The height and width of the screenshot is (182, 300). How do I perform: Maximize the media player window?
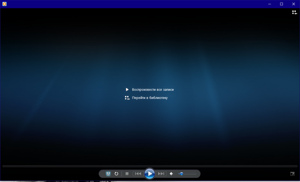[282, 4]
